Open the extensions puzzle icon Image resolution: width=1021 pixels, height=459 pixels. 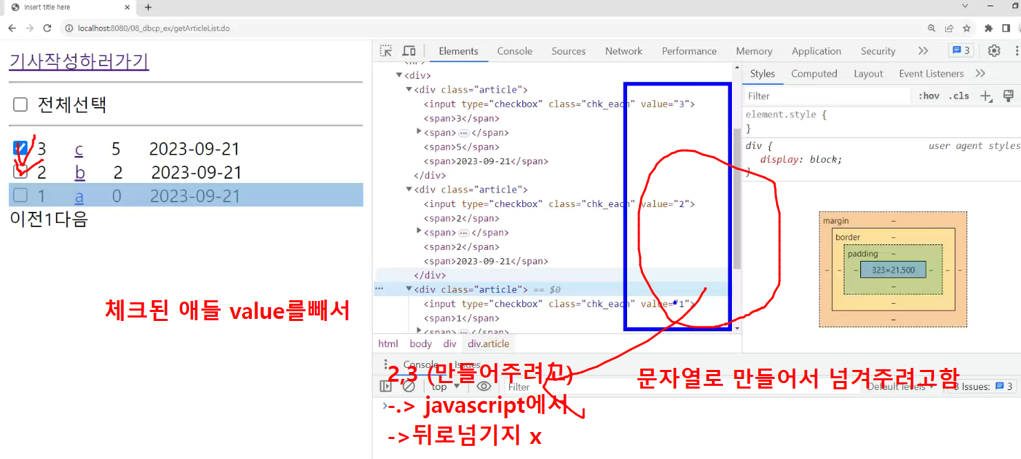989,28
